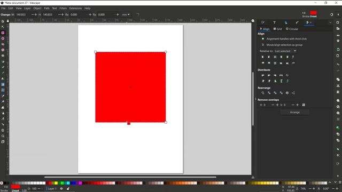Click Center on horizontal axis align icon
Screen dimensions: 342x192
pos(275,63)
